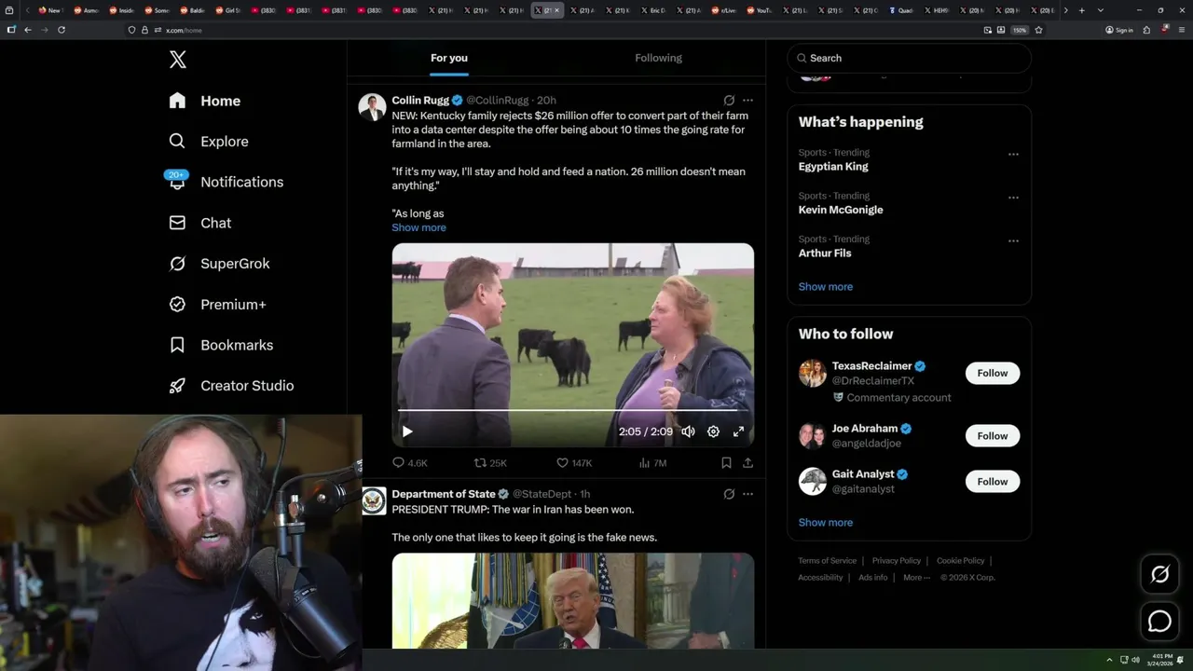This screenshot has height=671, width=1193.
Task: Open the floating Grok button
Action: click(1159, 574)
